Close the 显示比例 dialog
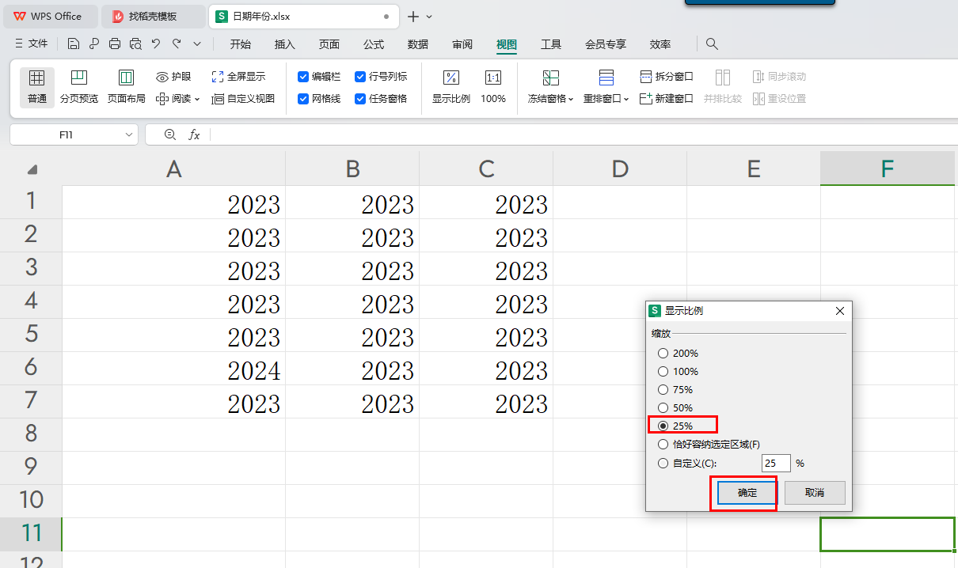The image size is (958, 568). (x=840, y=311)
